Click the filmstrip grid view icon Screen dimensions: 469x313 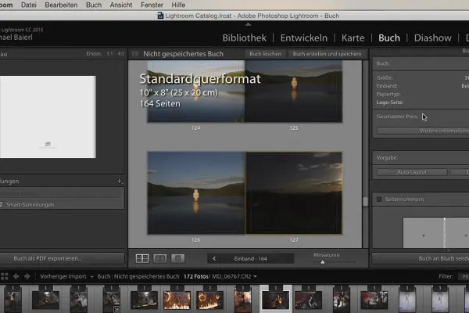pos(4,276)
